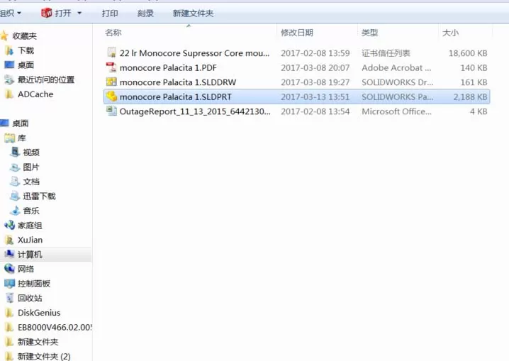Sort files by 名称 column header

113,33
